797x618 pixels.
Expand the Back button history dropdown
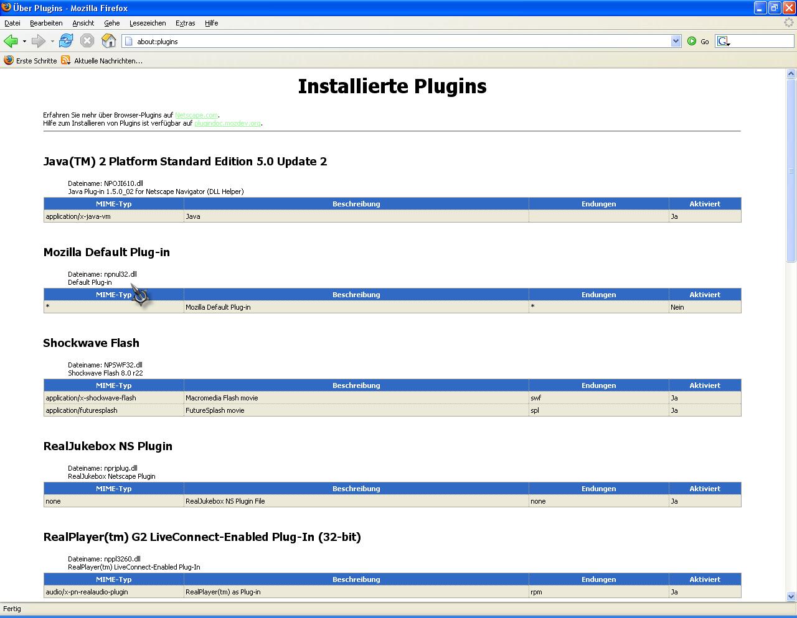pos(24,42)
